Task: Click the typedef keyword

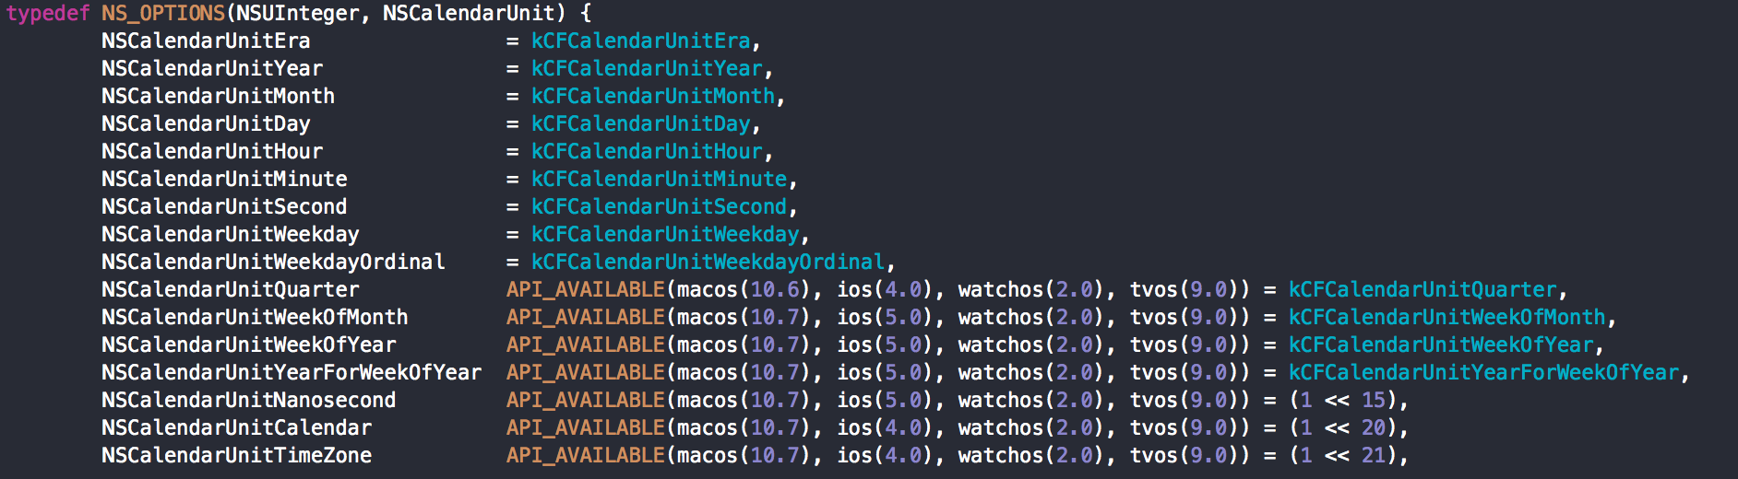Action: pos(48,13)
